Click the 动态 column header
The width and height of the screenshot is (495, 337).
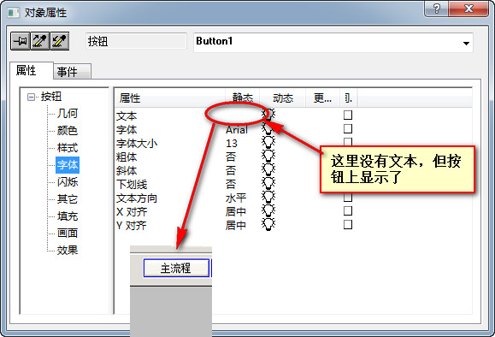(282, 98)
